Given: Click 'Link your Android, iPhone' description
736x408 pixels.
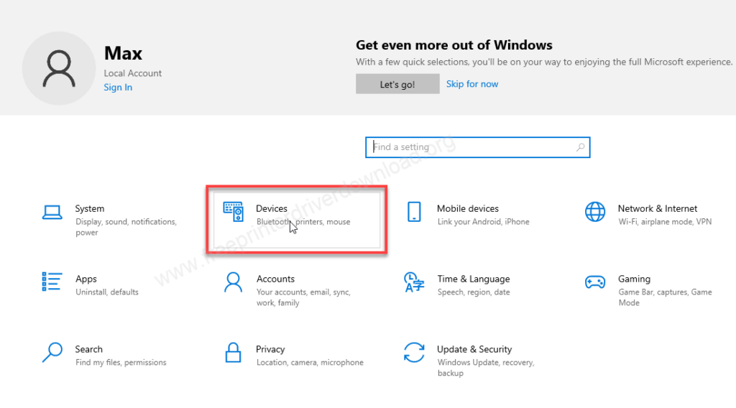Looking at the screenshot, I should tap(484, 221).
